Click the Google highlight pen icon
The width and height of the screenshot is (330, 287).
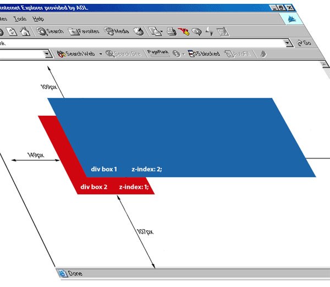pyautogui.click(x=263, y=53)
